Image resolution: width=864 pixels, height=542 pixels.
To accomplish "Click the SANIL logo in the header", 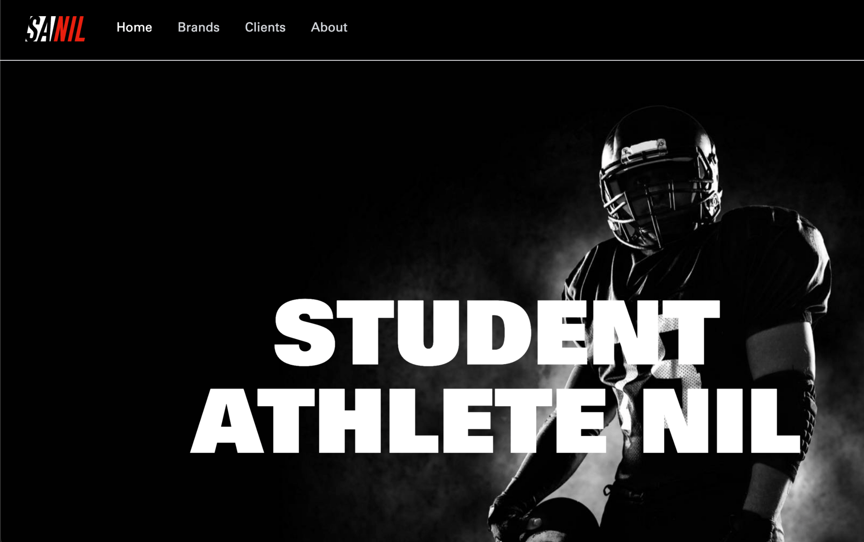I will [x=55, y=29].
